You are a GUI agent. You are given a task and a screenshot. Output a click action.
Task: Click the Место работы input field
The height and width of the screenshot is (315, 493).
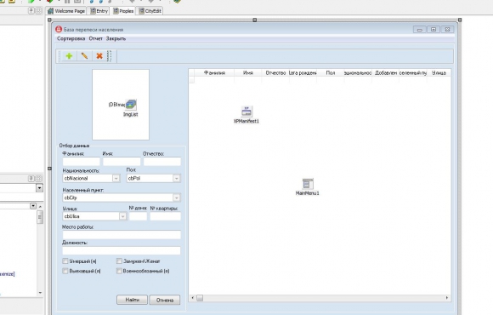(x=122, y=235)
